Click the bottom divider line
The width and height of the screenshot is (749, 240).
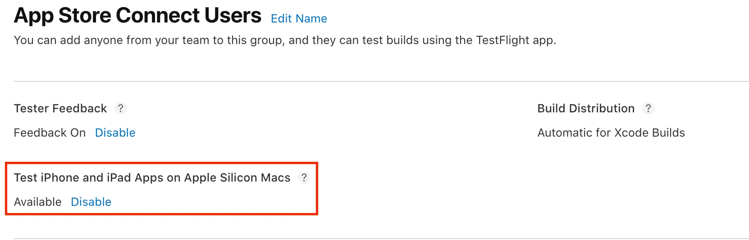point(381,238)
